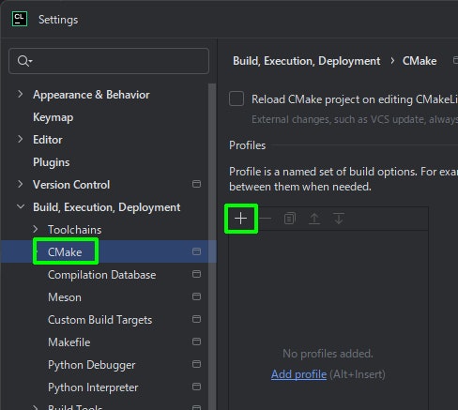Expand the Editor settings section

point(21,139)
